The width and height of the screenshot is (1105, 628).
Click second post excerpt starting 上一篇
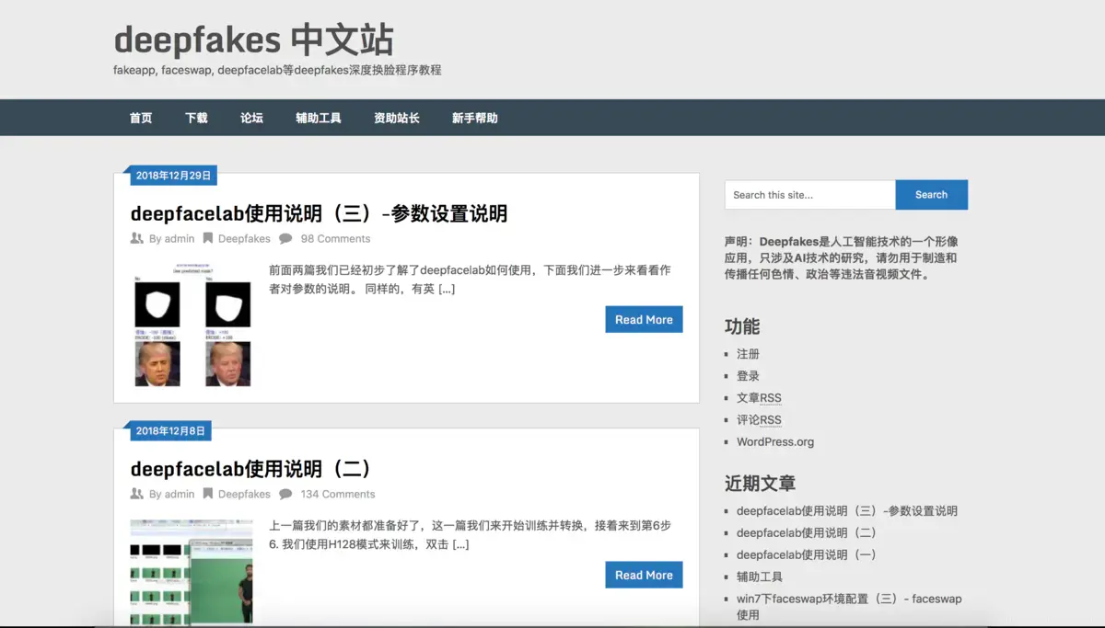pyautogui.click(x=470, y=535)
